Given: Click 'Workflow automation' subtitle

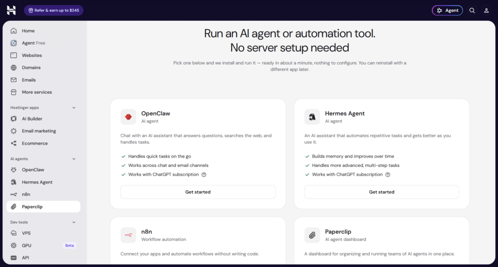Looking at the screenshot, I should point(163,239).
